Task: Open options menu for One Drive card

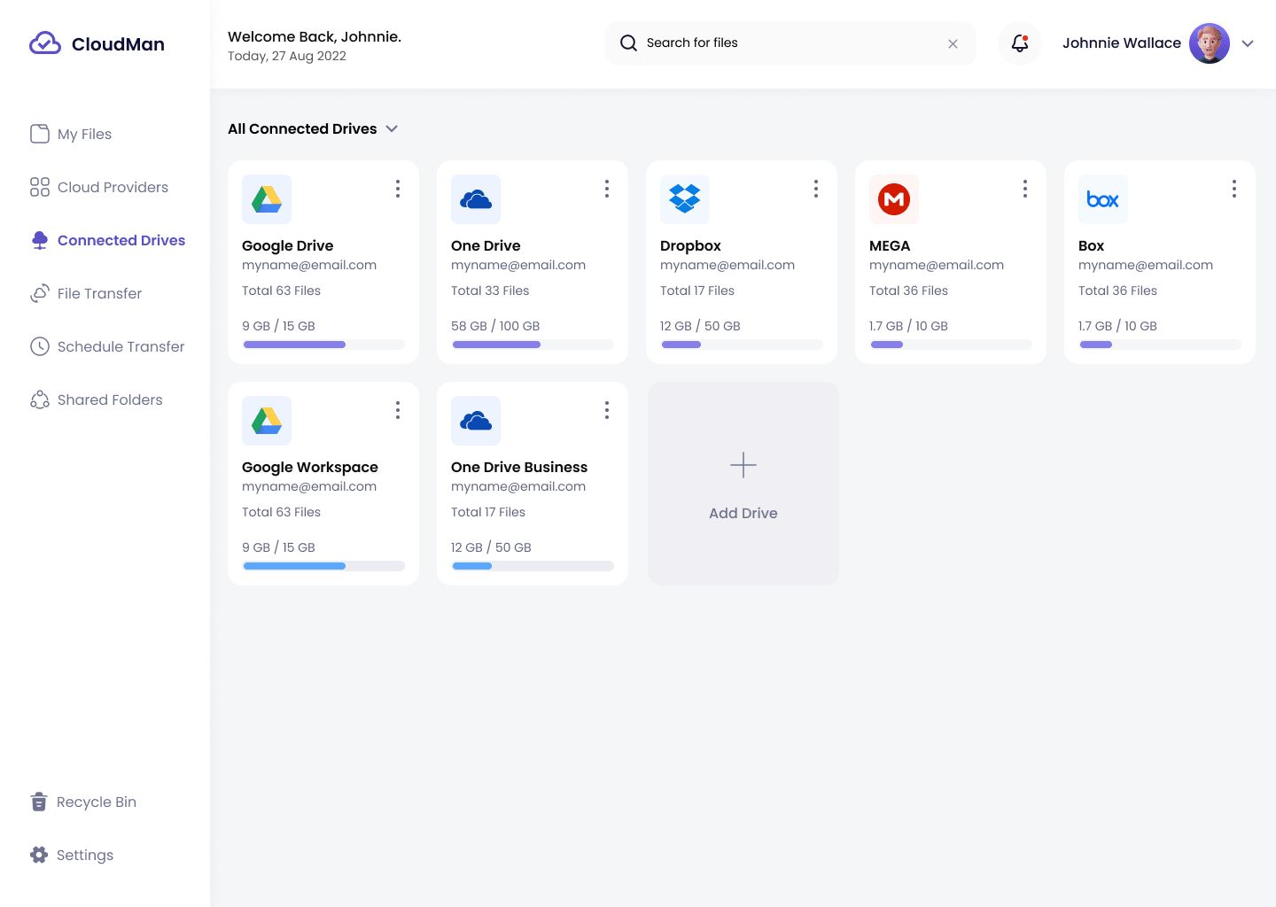Action: (x=607, y=189)
